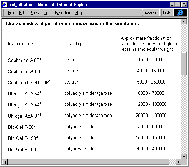Click the 'Ultrogel AcA 44' matrix name
Image resolution: width=189 pixels, height=167 pixels.
coord(25,105)
